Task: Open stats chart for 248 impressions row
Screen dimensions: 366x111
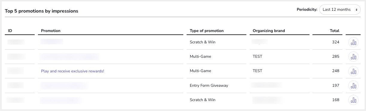Action: tap(353, 71)
